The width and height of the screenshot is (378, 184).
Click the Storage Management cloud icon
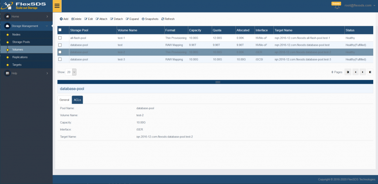coord(7,26)
